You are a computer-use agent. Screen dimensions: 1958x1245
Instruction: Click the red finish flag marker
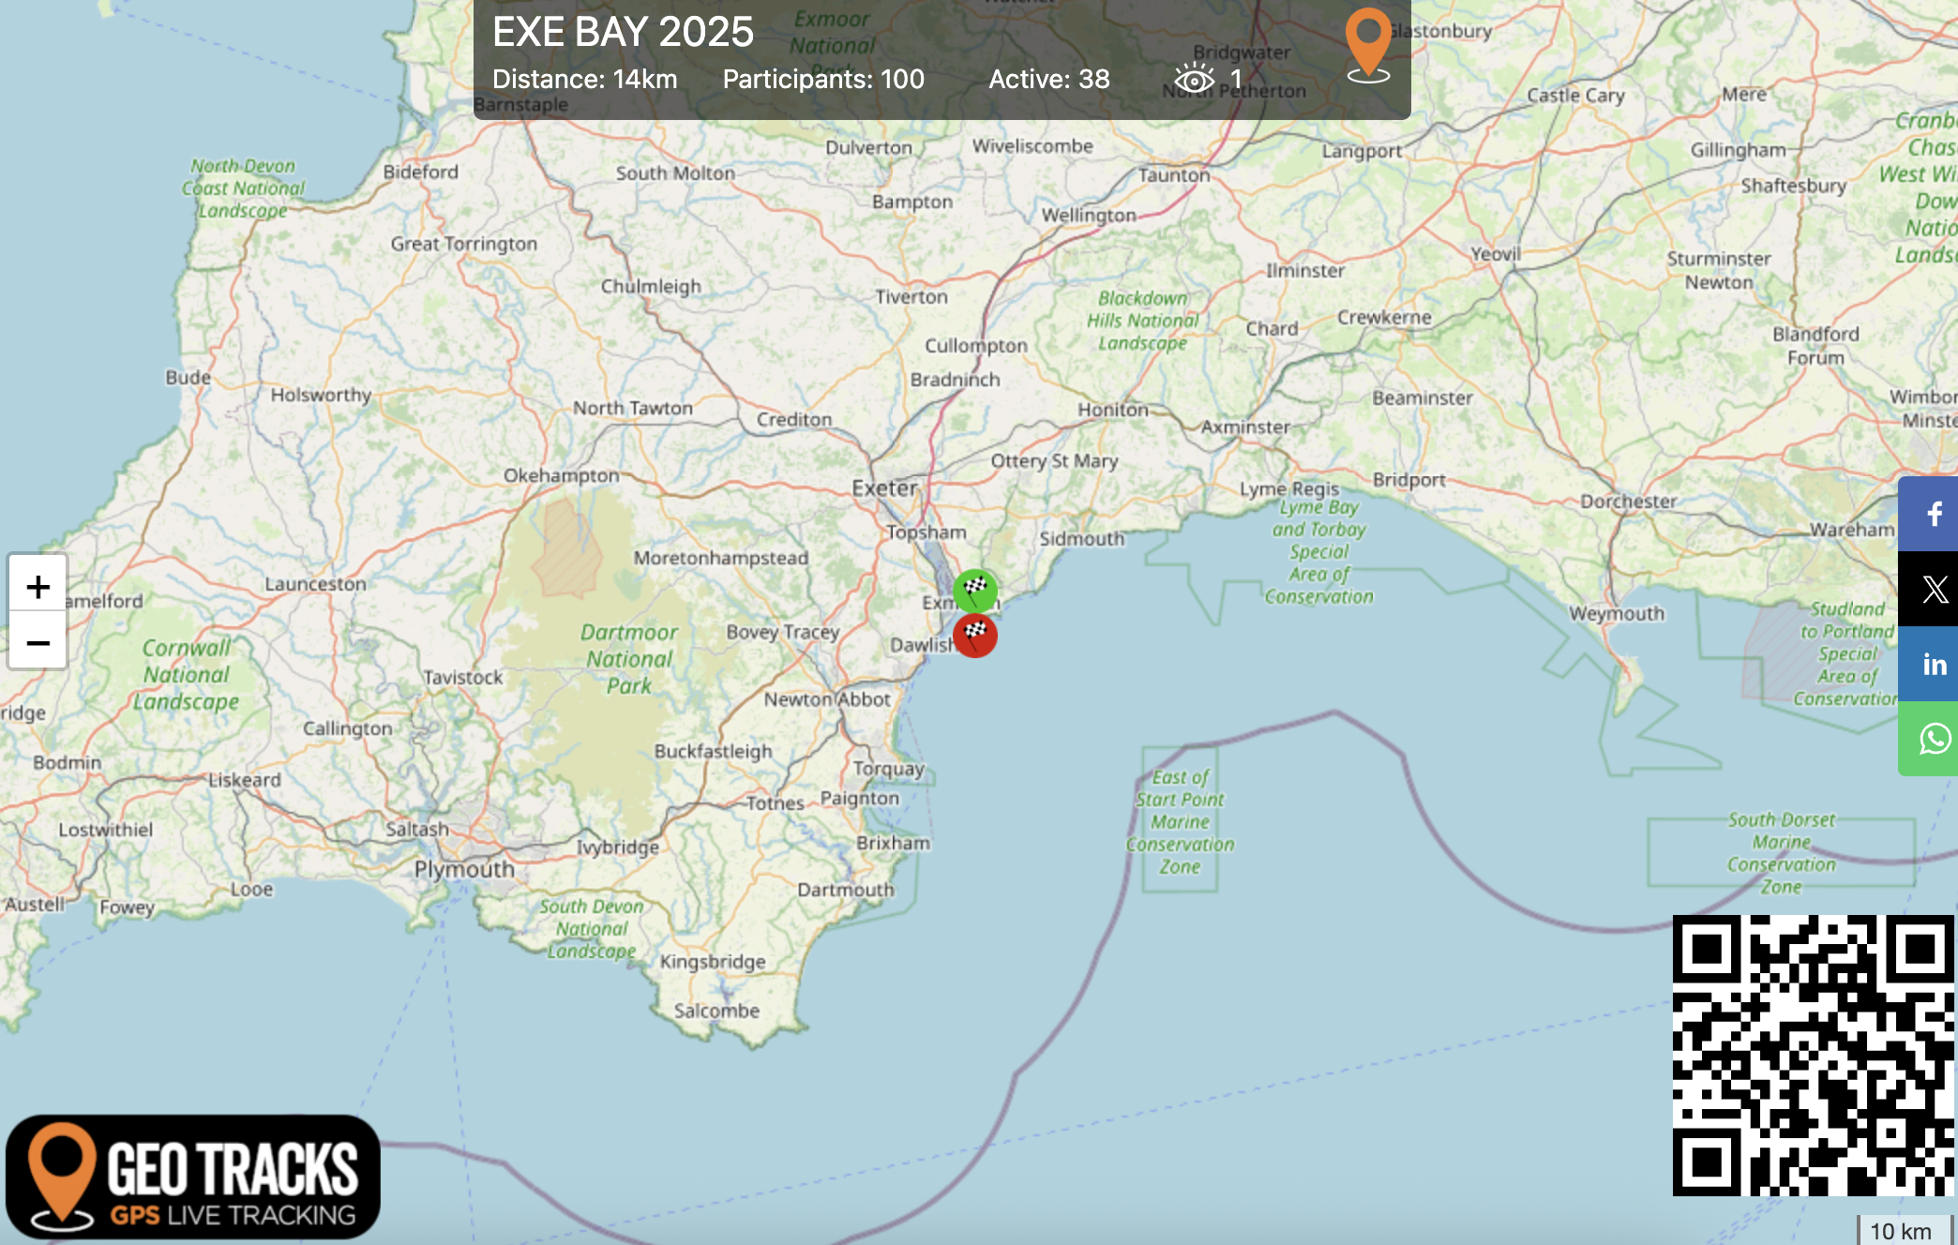(975, 636)
